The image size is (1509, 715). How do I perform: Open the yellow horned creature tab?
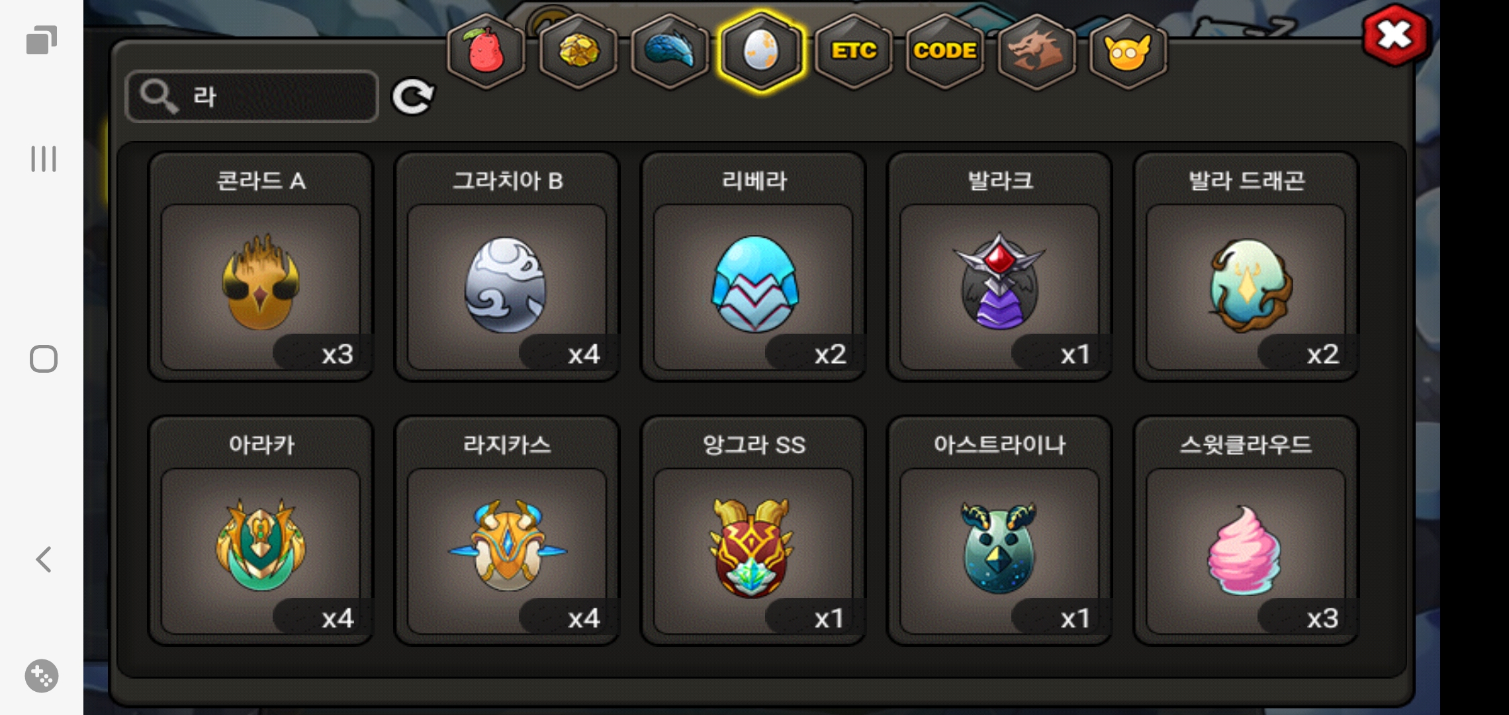coord(1128,51)
